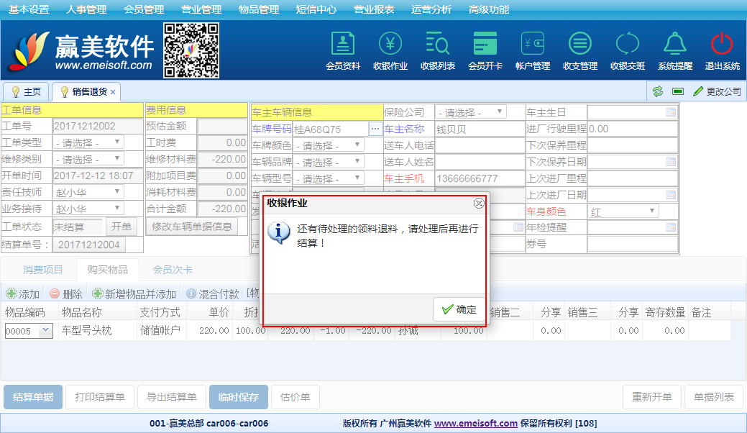Close the 销售退货 tab
Viewport: 747px width, 433px height.
(113, 92)
